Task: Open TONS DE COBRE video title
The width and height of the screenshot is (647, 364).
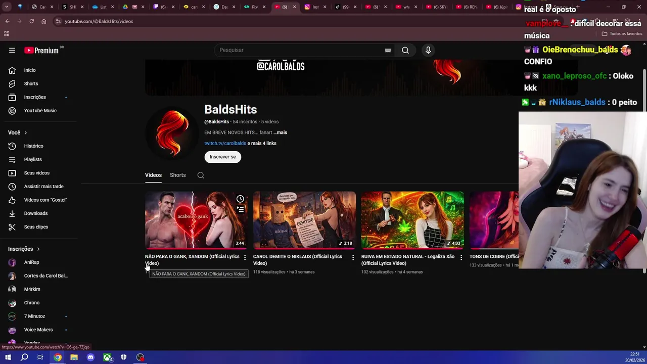Action: click(494, 256)
